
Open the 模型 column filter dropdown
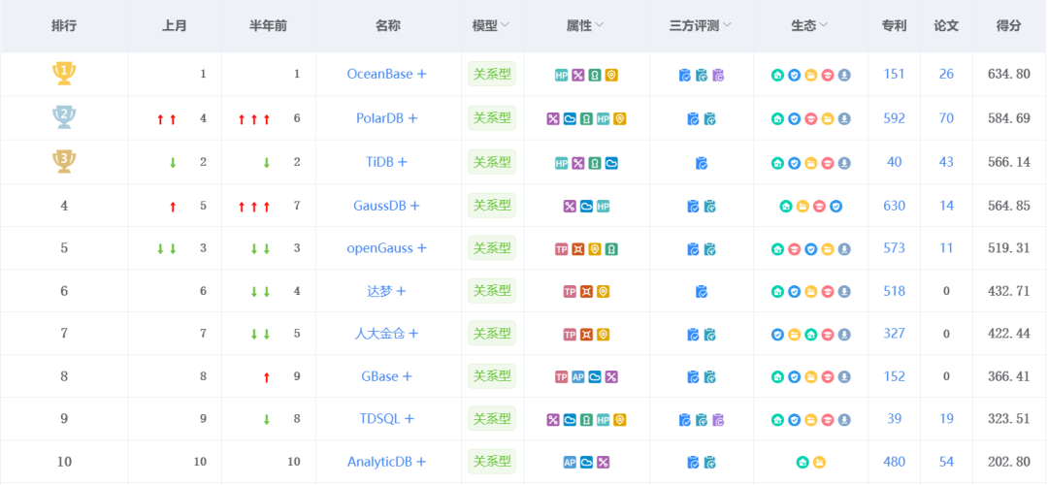pyautogui.click(x=504, y=25)
